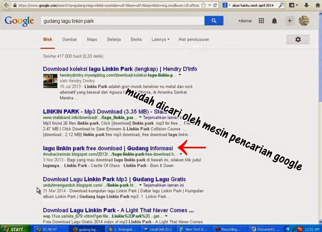Open the +damar profile link
The width and height of the screenshot is (322, 232).
click(245, 21)
